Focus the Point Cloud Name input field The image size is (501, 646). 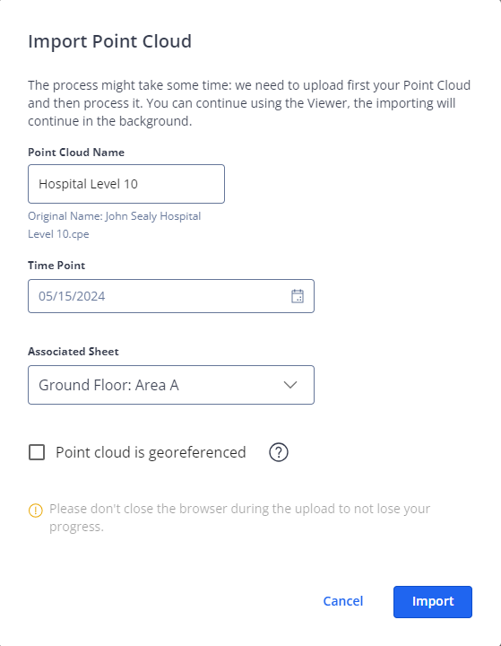pyautogui.click(x=126, y=184)
